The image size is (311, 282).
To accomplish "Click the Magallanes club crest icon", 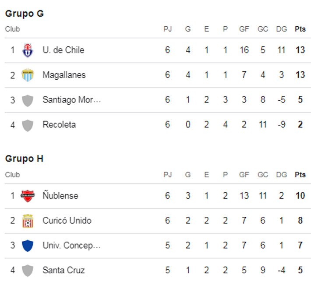I will click(x=28, y=75).
